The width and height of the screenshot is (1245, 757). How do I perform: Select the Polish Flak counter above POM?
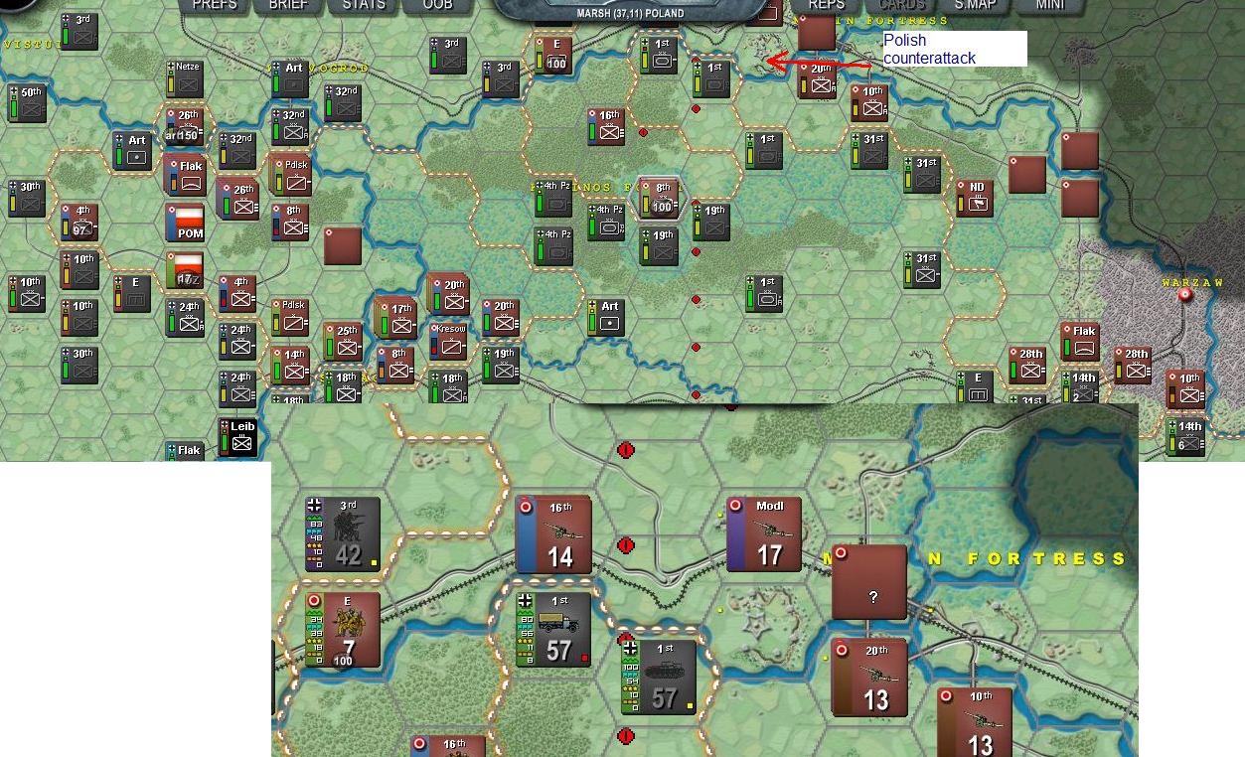coord(185,176)
